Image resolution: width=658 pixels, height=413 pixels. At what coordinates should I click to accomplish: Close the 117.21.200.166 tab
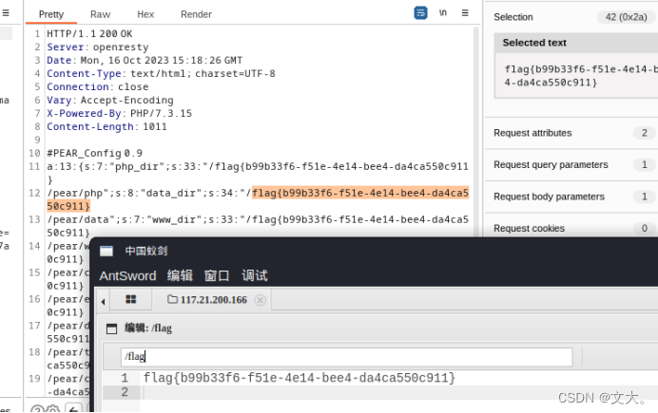point(261,300)
